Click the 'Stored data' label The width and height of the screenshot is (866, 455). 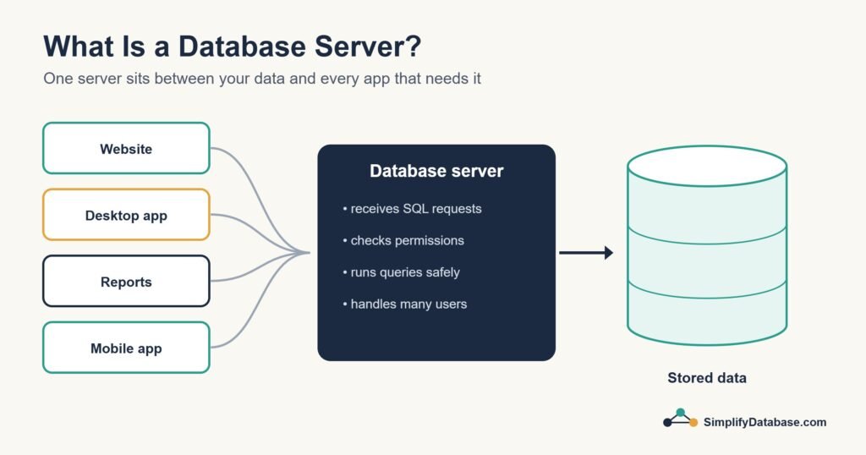pos(707,378)
